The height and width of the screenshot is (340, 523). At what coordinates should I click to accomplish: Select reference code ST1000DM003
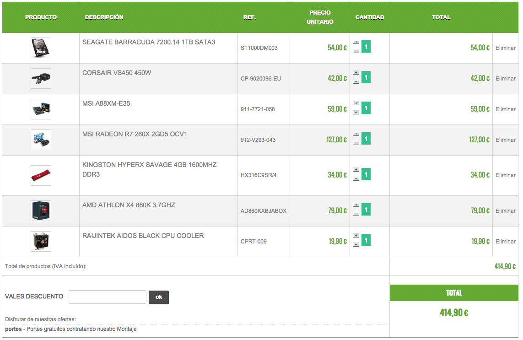click(x=259, y=48)
